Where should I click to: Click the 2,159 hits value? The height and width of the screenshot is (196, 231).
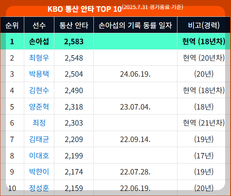coord(74,189)
